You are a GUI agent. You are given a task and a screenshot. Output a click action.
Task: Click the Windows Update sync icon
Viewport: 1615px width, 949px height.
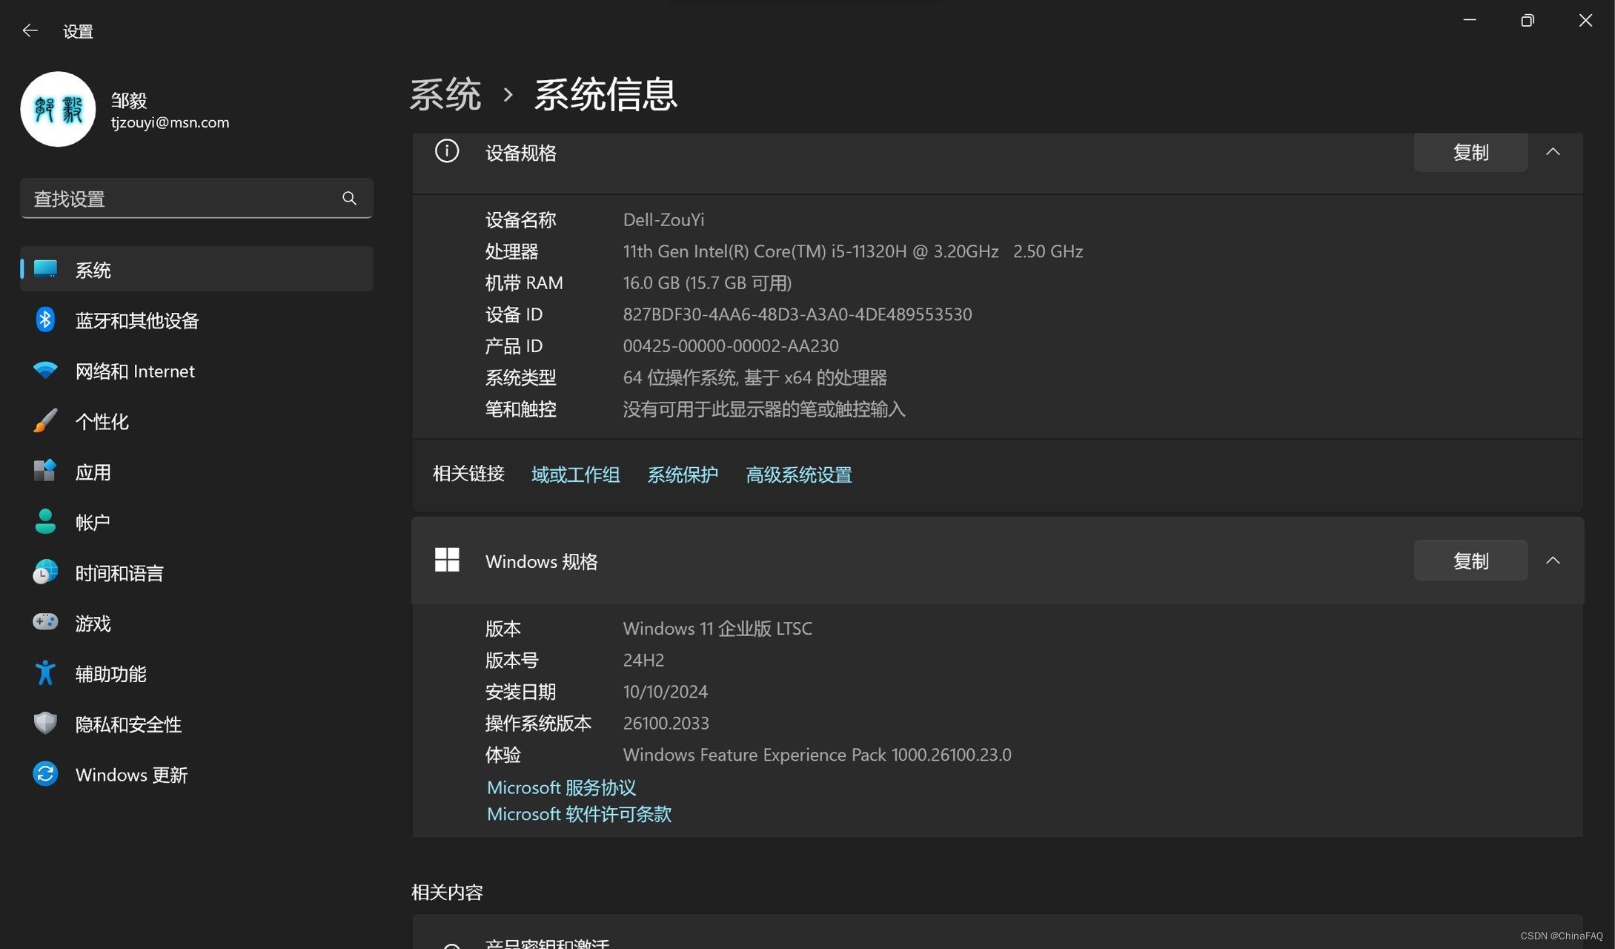pyautogui.click(x=45, y=773)
